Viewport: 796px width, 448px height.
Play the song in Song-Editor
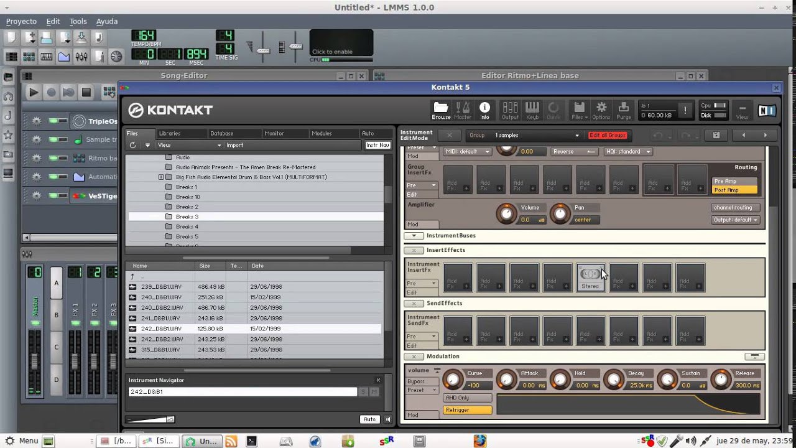point(34,93)
